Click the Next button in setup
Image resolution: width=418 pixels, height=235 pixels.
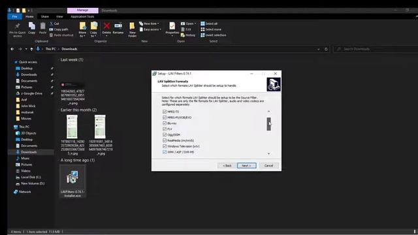point(247,165)
